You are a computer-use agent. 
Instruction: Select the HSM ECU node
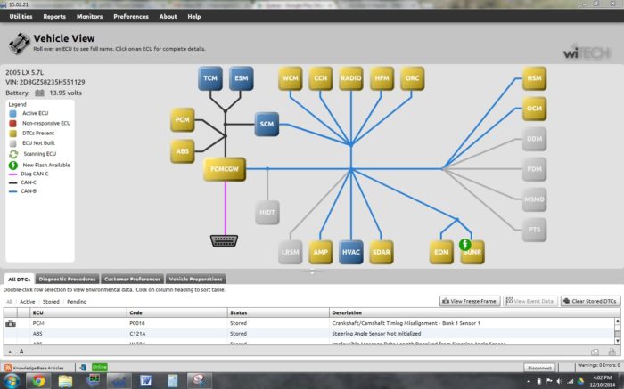534,78
